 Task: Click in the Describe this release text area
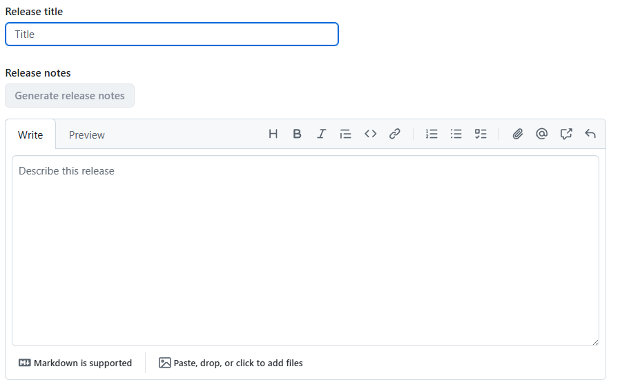[305, 251]
